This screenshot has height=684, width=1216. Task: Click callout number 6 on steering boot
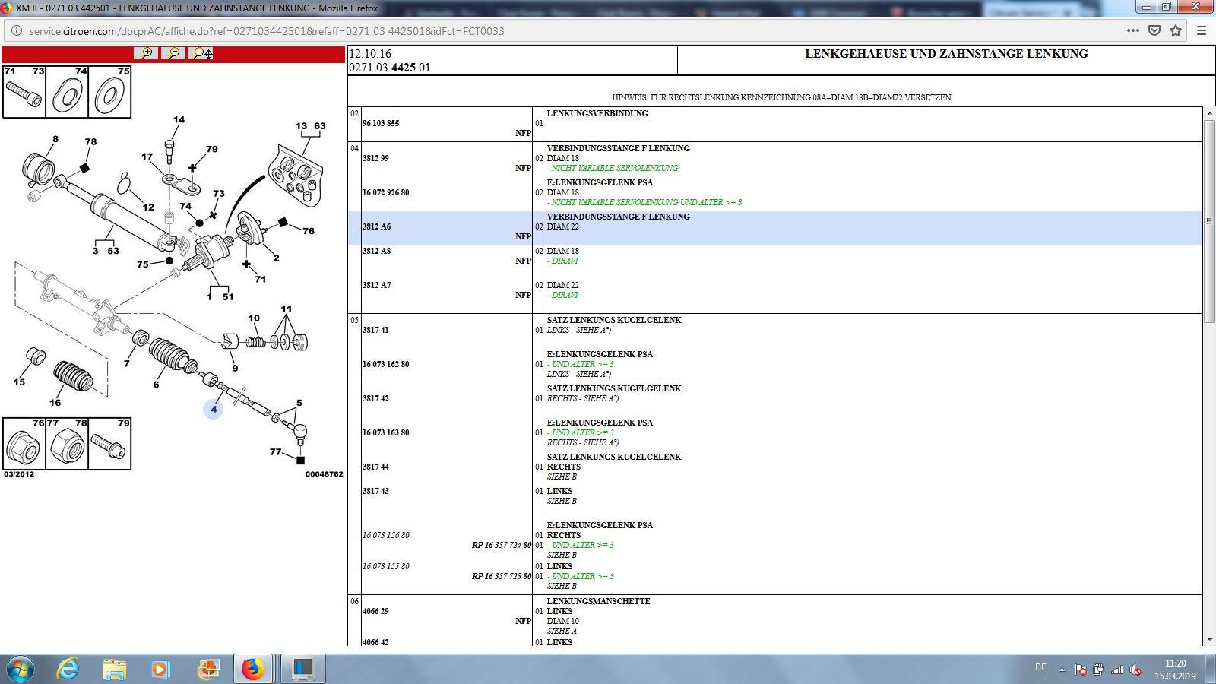pyautogui.click(x=157, y=384)
